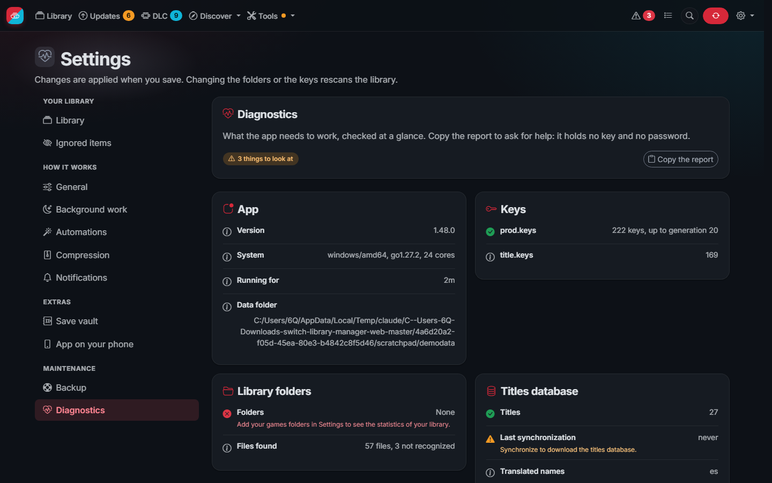Screen dimensions: 772x483
Task: Click the green check icon beside Titles
Action: pyautogui.click(x=490, y=414)
